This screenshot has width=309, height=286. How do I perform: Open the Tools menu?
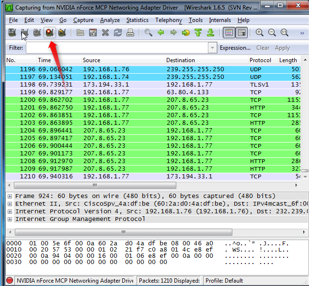[195, 20]
